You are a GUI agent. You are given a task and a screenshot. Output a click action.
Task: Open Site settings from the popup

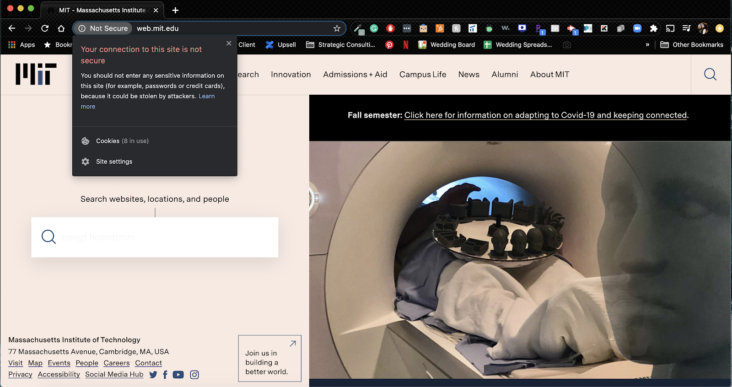[x=155, y=161]
